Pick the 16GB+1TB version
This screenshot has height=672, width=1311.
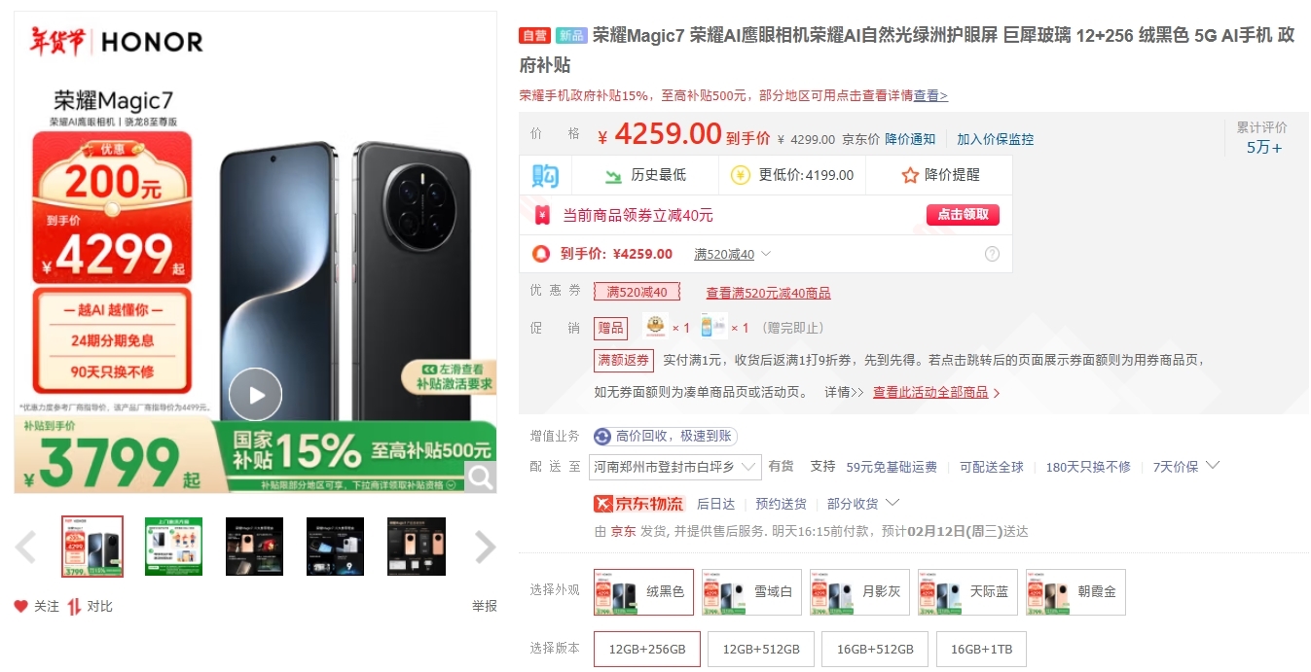pyautogui.click(x=981, y=649)
